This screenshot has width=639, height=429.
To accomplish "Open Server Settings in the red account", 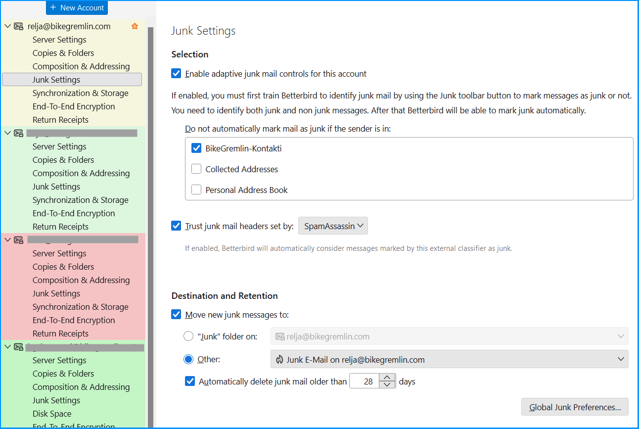I will pos(59,253).
